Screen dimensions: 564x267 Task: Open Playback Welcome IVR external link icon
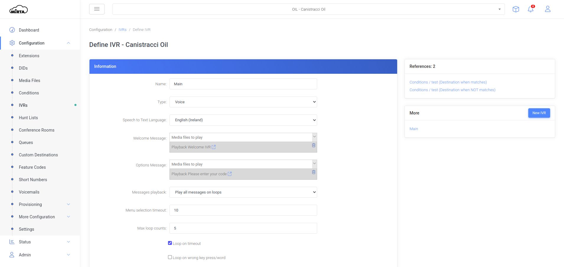click(x=214, y=147)
